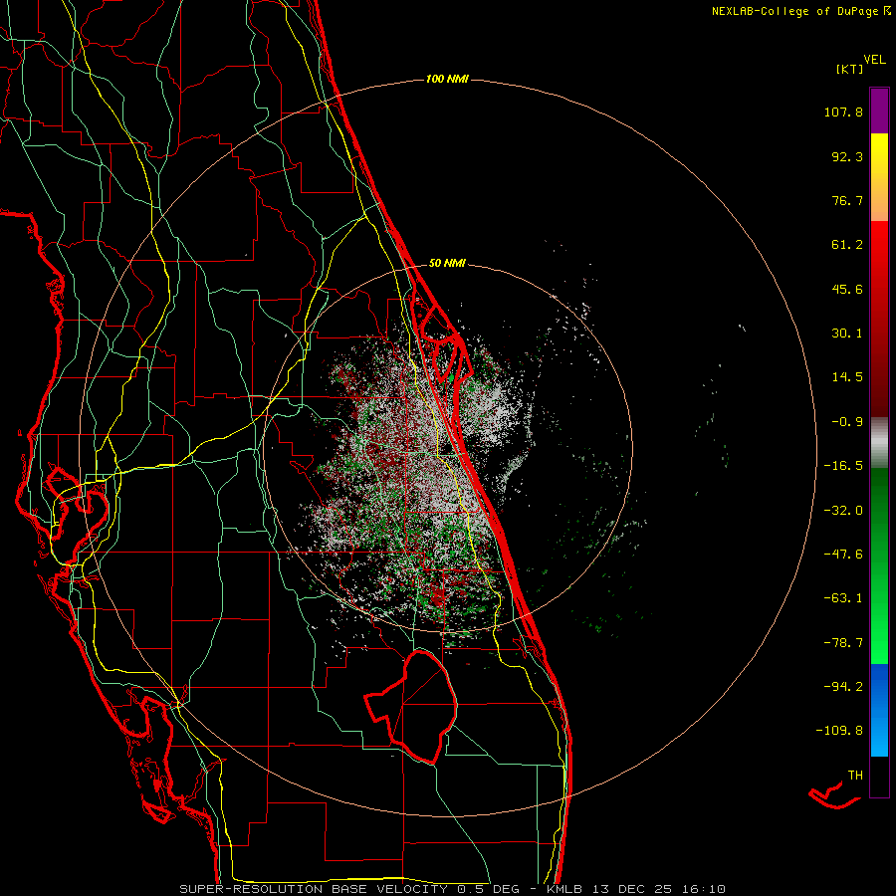
Task: Select the -16.5 legend value
Action: pyautogui.click(x=843, y=466)
